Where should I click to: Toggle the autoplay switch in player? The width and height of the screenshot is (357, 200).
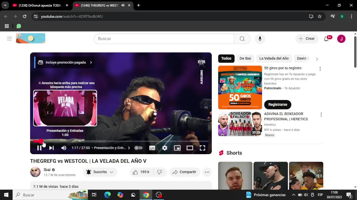point(138,148)
